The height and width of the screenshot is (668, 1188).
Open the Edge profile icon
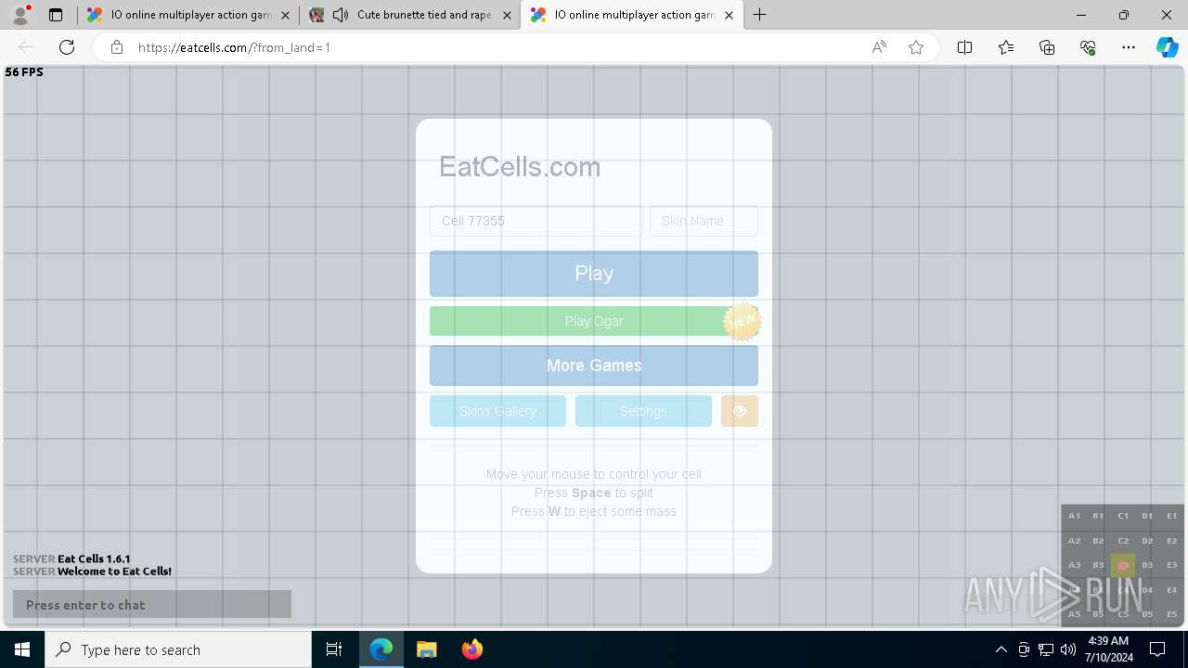point(20,15)
